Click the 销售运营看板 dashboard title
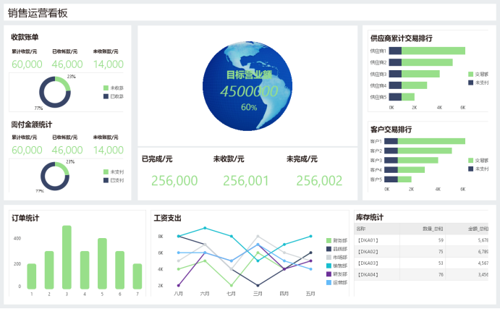The image size is (500, 309). 39,13
